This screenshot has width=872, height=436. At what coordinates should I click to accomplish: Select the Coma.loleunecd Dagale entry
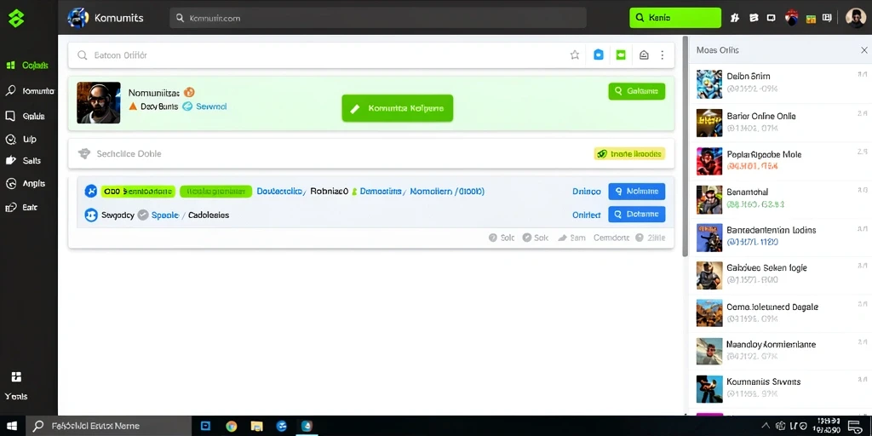coord(780,313)
